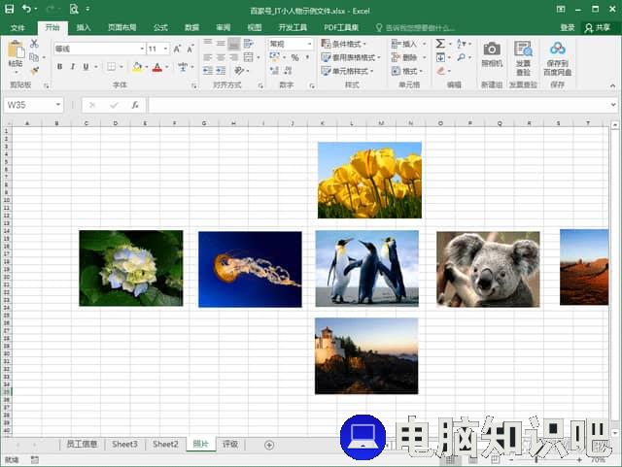Open the Name Box dropdown arrow

[x=58, y=105]
